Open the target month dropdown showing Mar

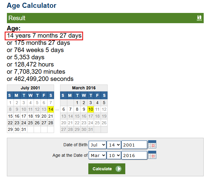point(97,155)
